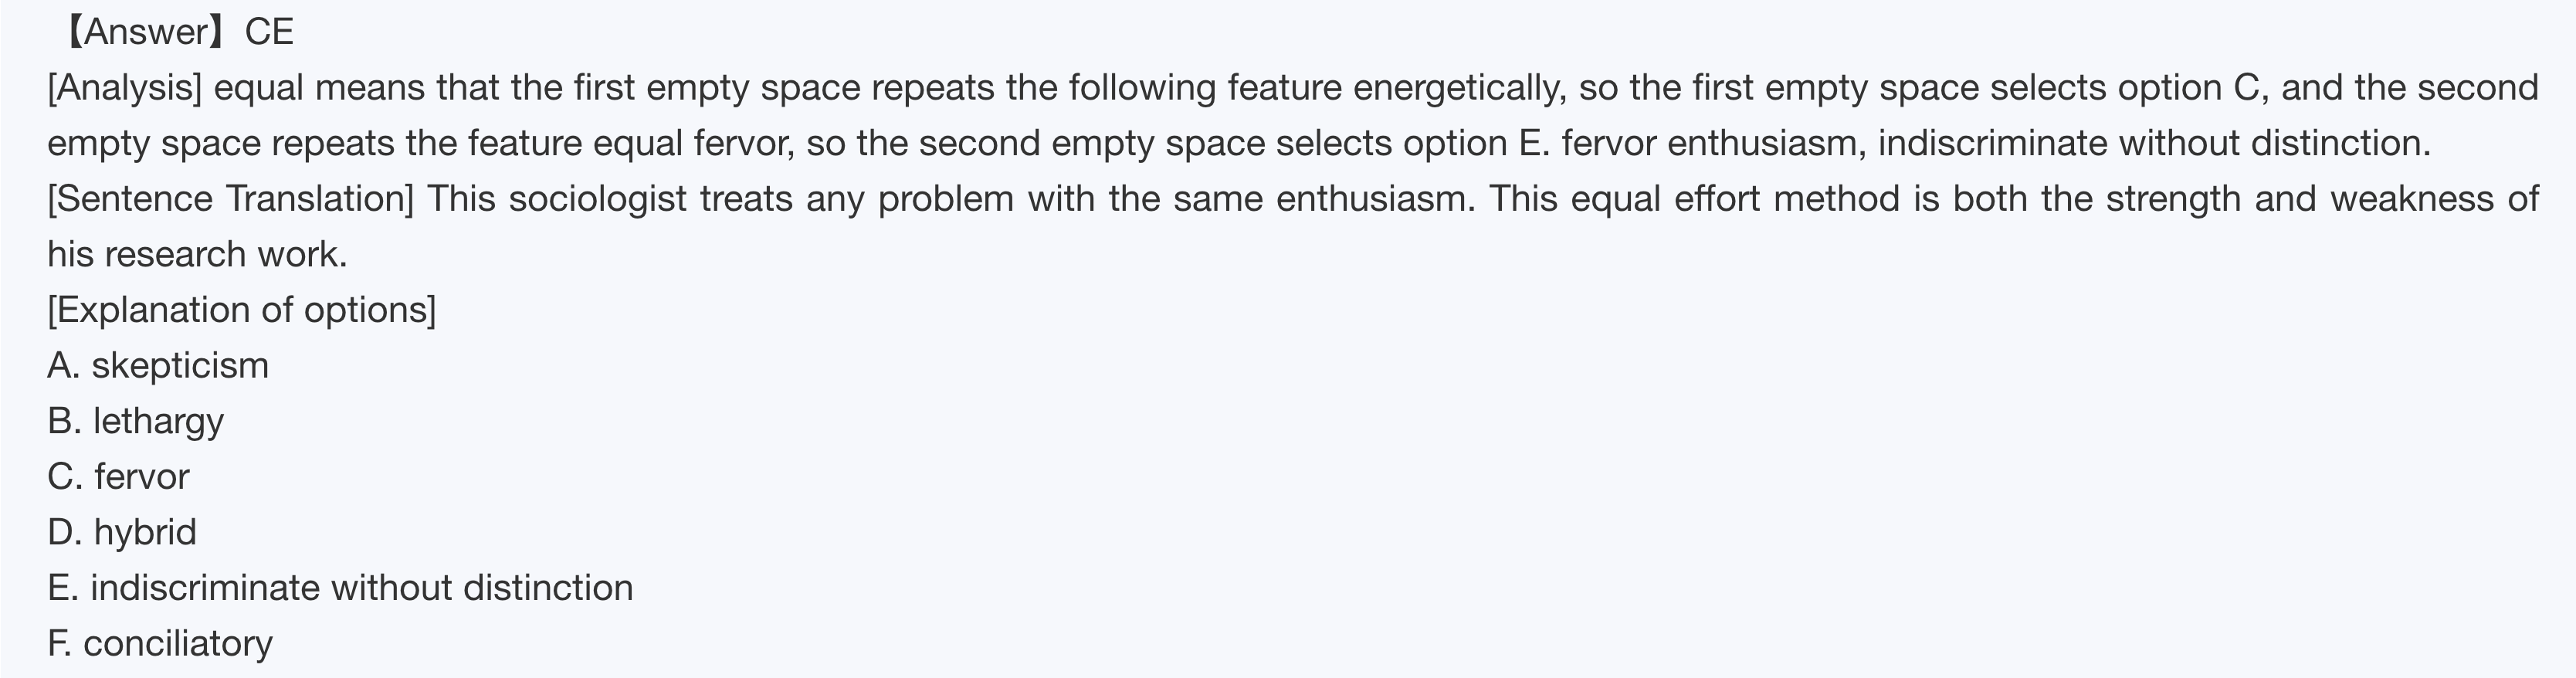Click the word "energetically" in the analysis
The width and height of the screenshot is (2576, 678).
1458,88
